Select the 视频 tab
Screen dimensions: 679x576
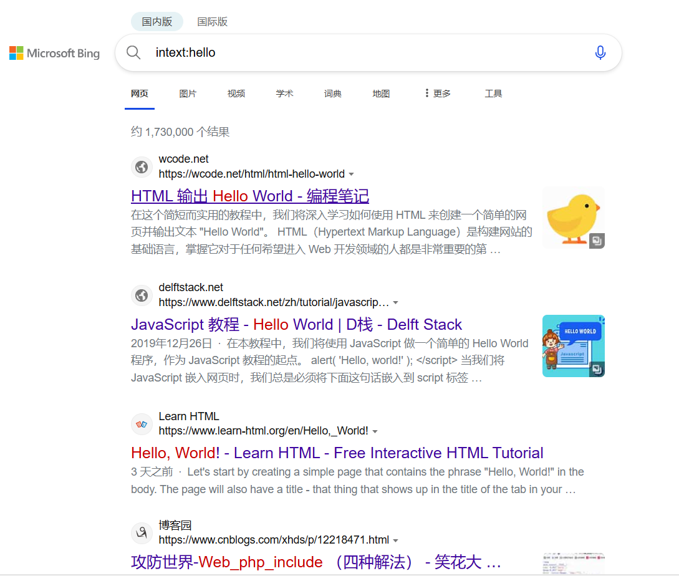click(x=236, y=94)
